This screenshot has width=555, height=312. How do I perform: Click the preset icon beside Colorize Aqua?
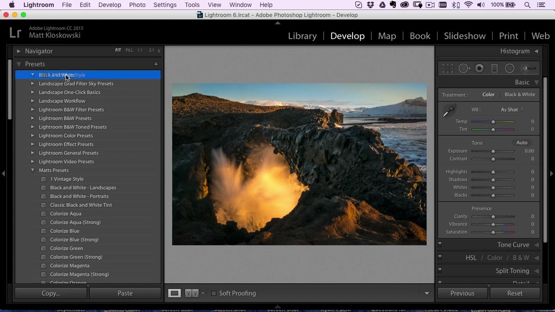click(x=43, y=214)
